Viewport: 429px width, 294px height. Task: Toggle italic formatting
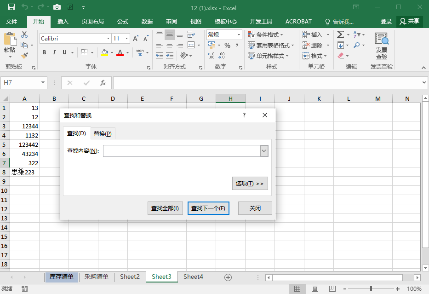point(55,52)
